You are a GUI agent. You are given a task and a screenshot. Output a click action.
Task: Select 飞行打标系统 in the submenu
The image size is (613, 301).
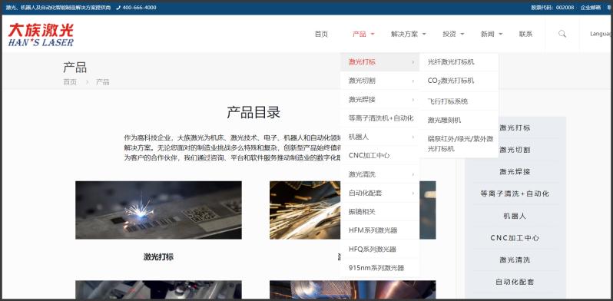(x=459, y=101)
